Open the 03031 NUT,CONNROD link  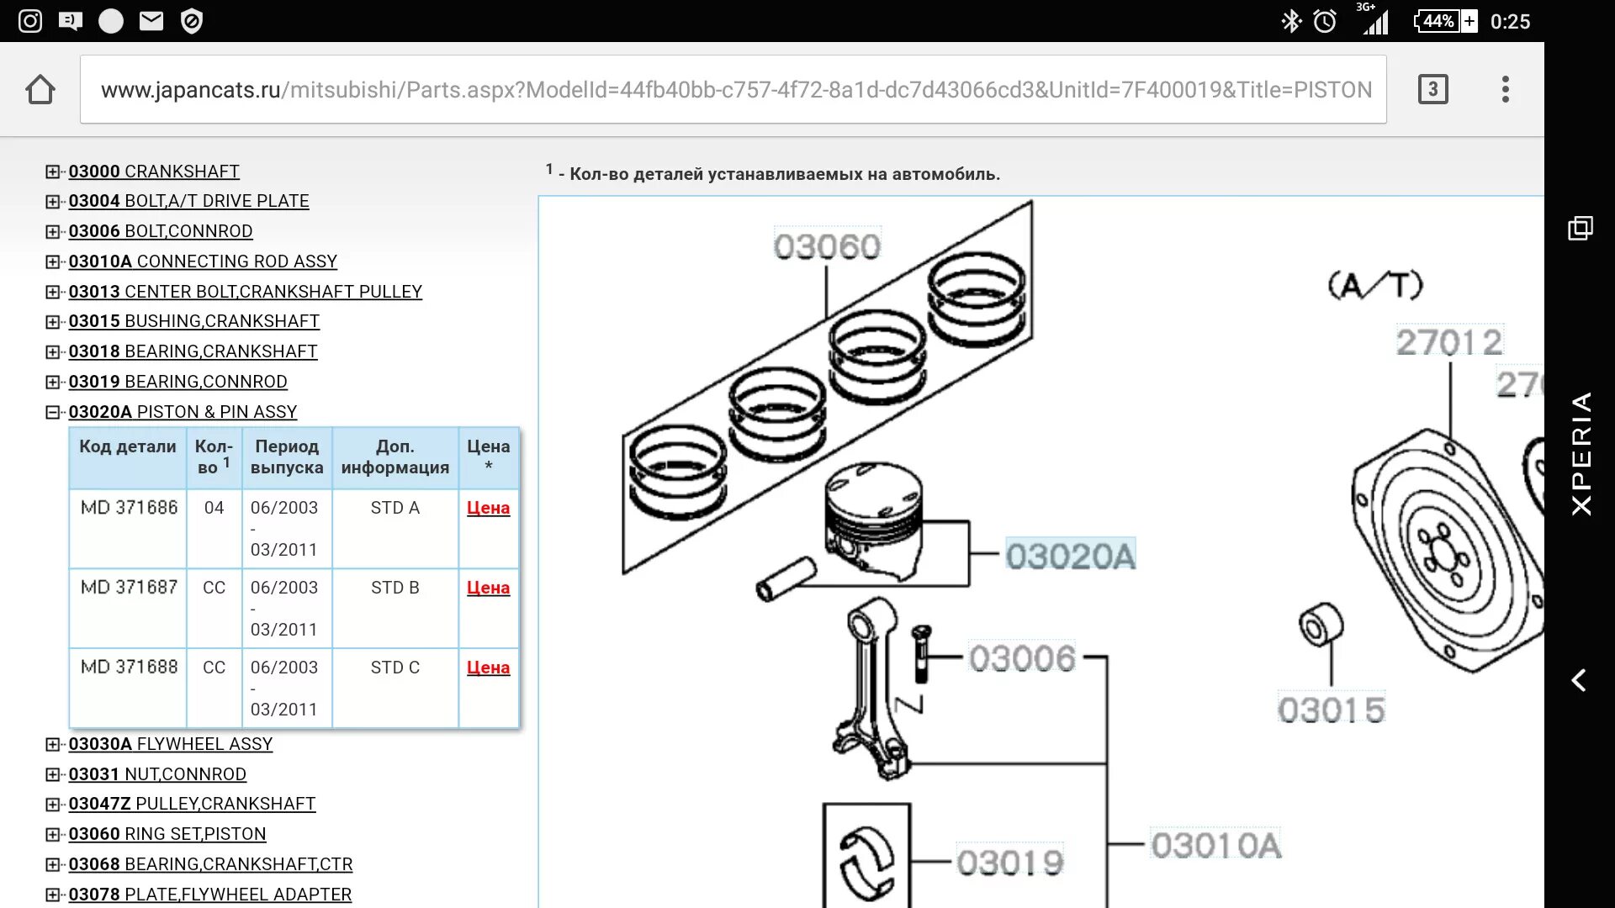[157, 774]
